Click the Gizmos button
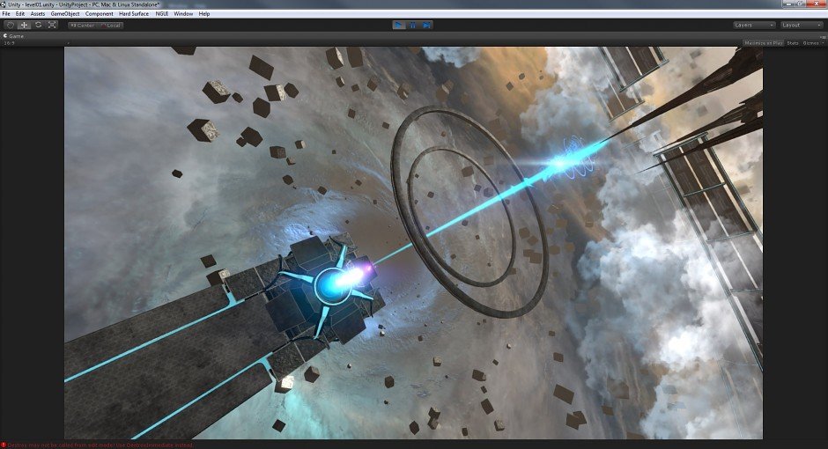The width and height of the screenshot is (828, 449). [x=812, y=42]
